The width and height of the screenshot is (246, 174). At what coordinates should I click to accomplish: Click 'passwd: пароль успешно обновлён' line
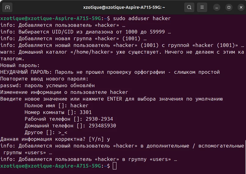click(47, 86)
